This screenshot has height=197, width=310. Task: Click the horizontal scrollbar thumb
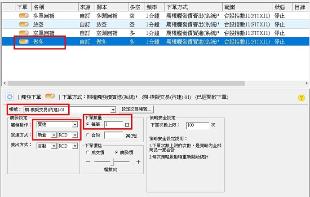(126, 83)
